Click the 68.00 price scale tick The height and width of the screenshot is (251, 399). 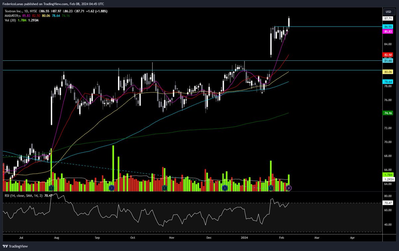click(x=388, y=156)
